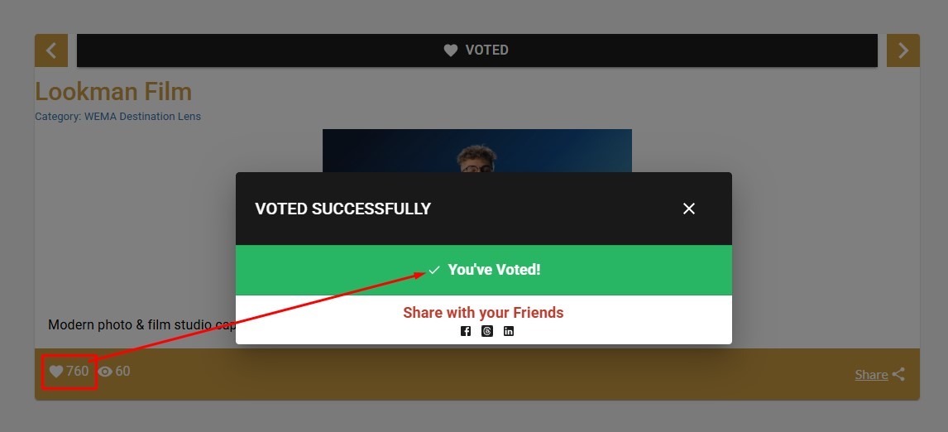Image resolution: width=948 pixels, height=432 pixels.
Task: Open the Share link
Action: [871, 375]
